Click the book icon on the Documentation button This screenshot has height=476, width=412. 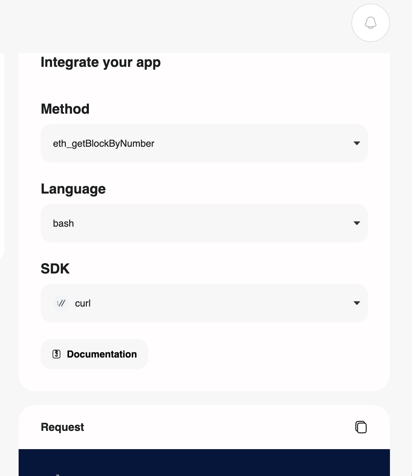pos(56,354)
